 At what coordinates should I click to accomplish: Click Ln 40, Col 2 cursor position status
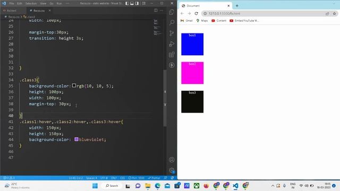coord(75,178)
